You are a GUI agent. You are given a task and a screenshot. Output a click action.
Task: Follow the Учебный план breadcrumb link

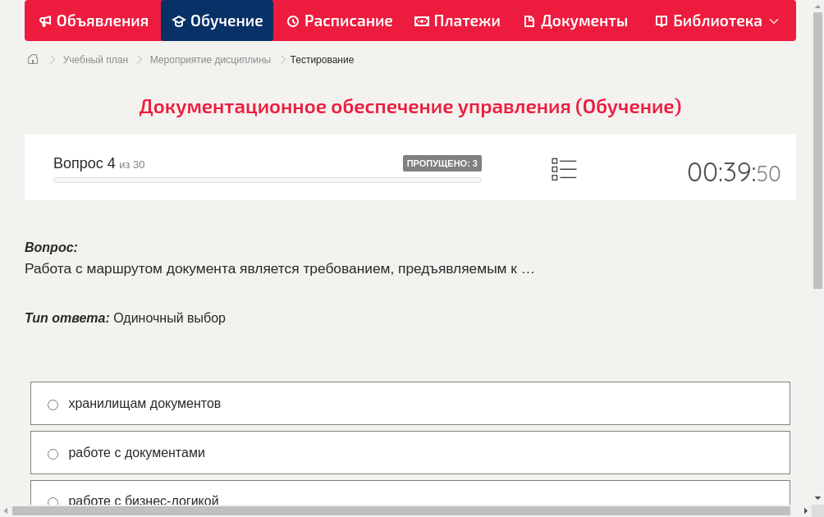point(94,59)
